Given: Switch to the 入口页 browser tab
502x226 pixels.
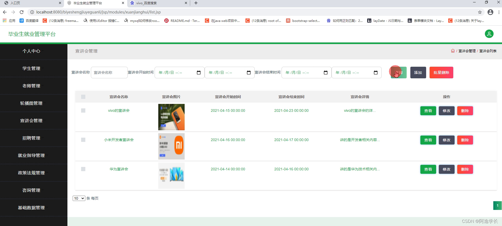Looking at the screenshot, I should (x=32, y=3).
